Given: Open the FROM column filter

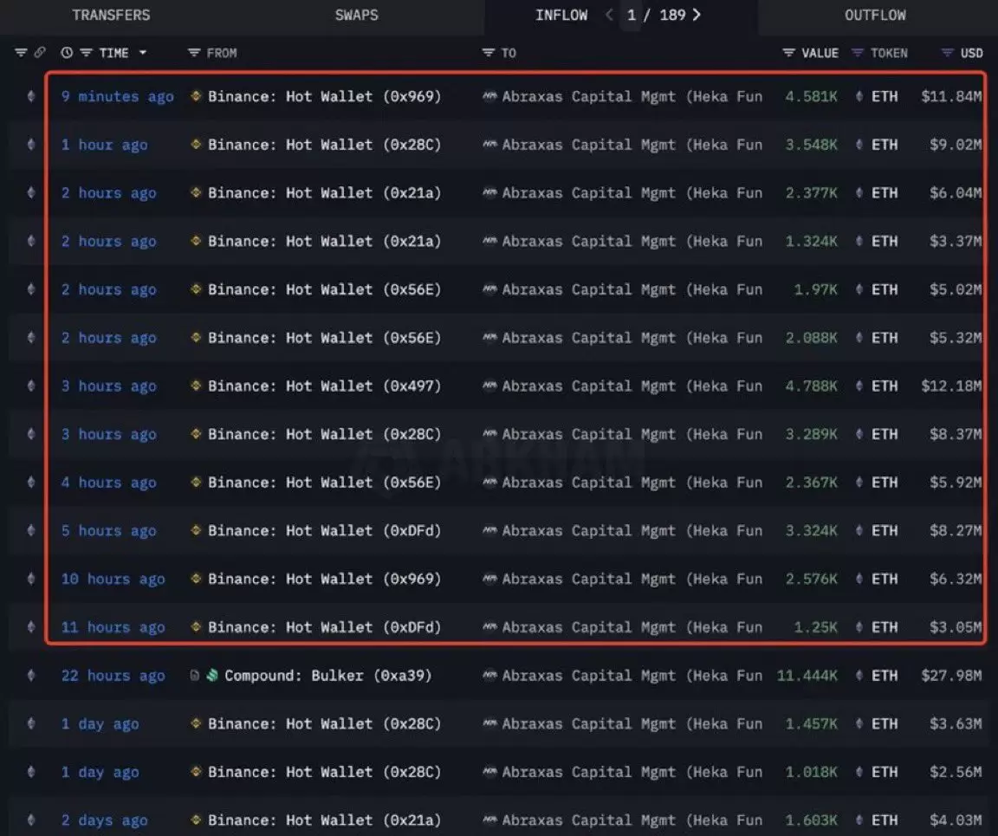Looking at the screenshot, I should tap(194, 53).
